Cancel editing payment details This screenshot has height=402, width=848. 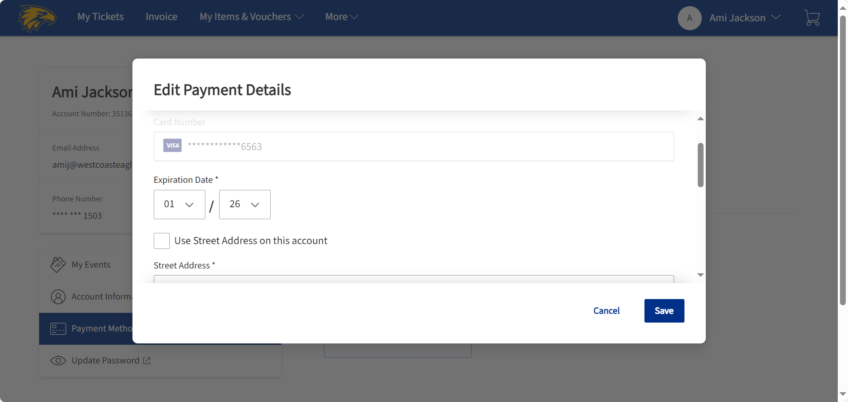tap(606, 311)
